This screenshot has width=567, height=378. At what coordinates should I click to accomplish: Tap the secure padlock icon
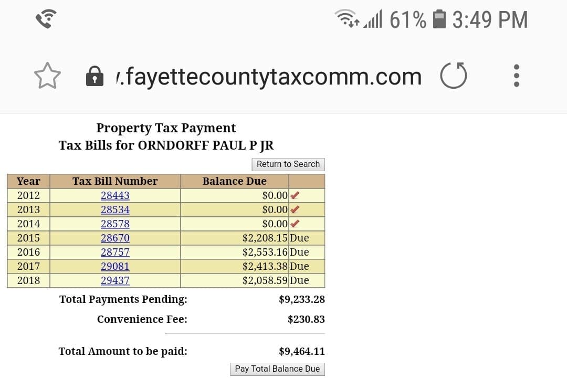pyautogui.click(x=94, y=76)
